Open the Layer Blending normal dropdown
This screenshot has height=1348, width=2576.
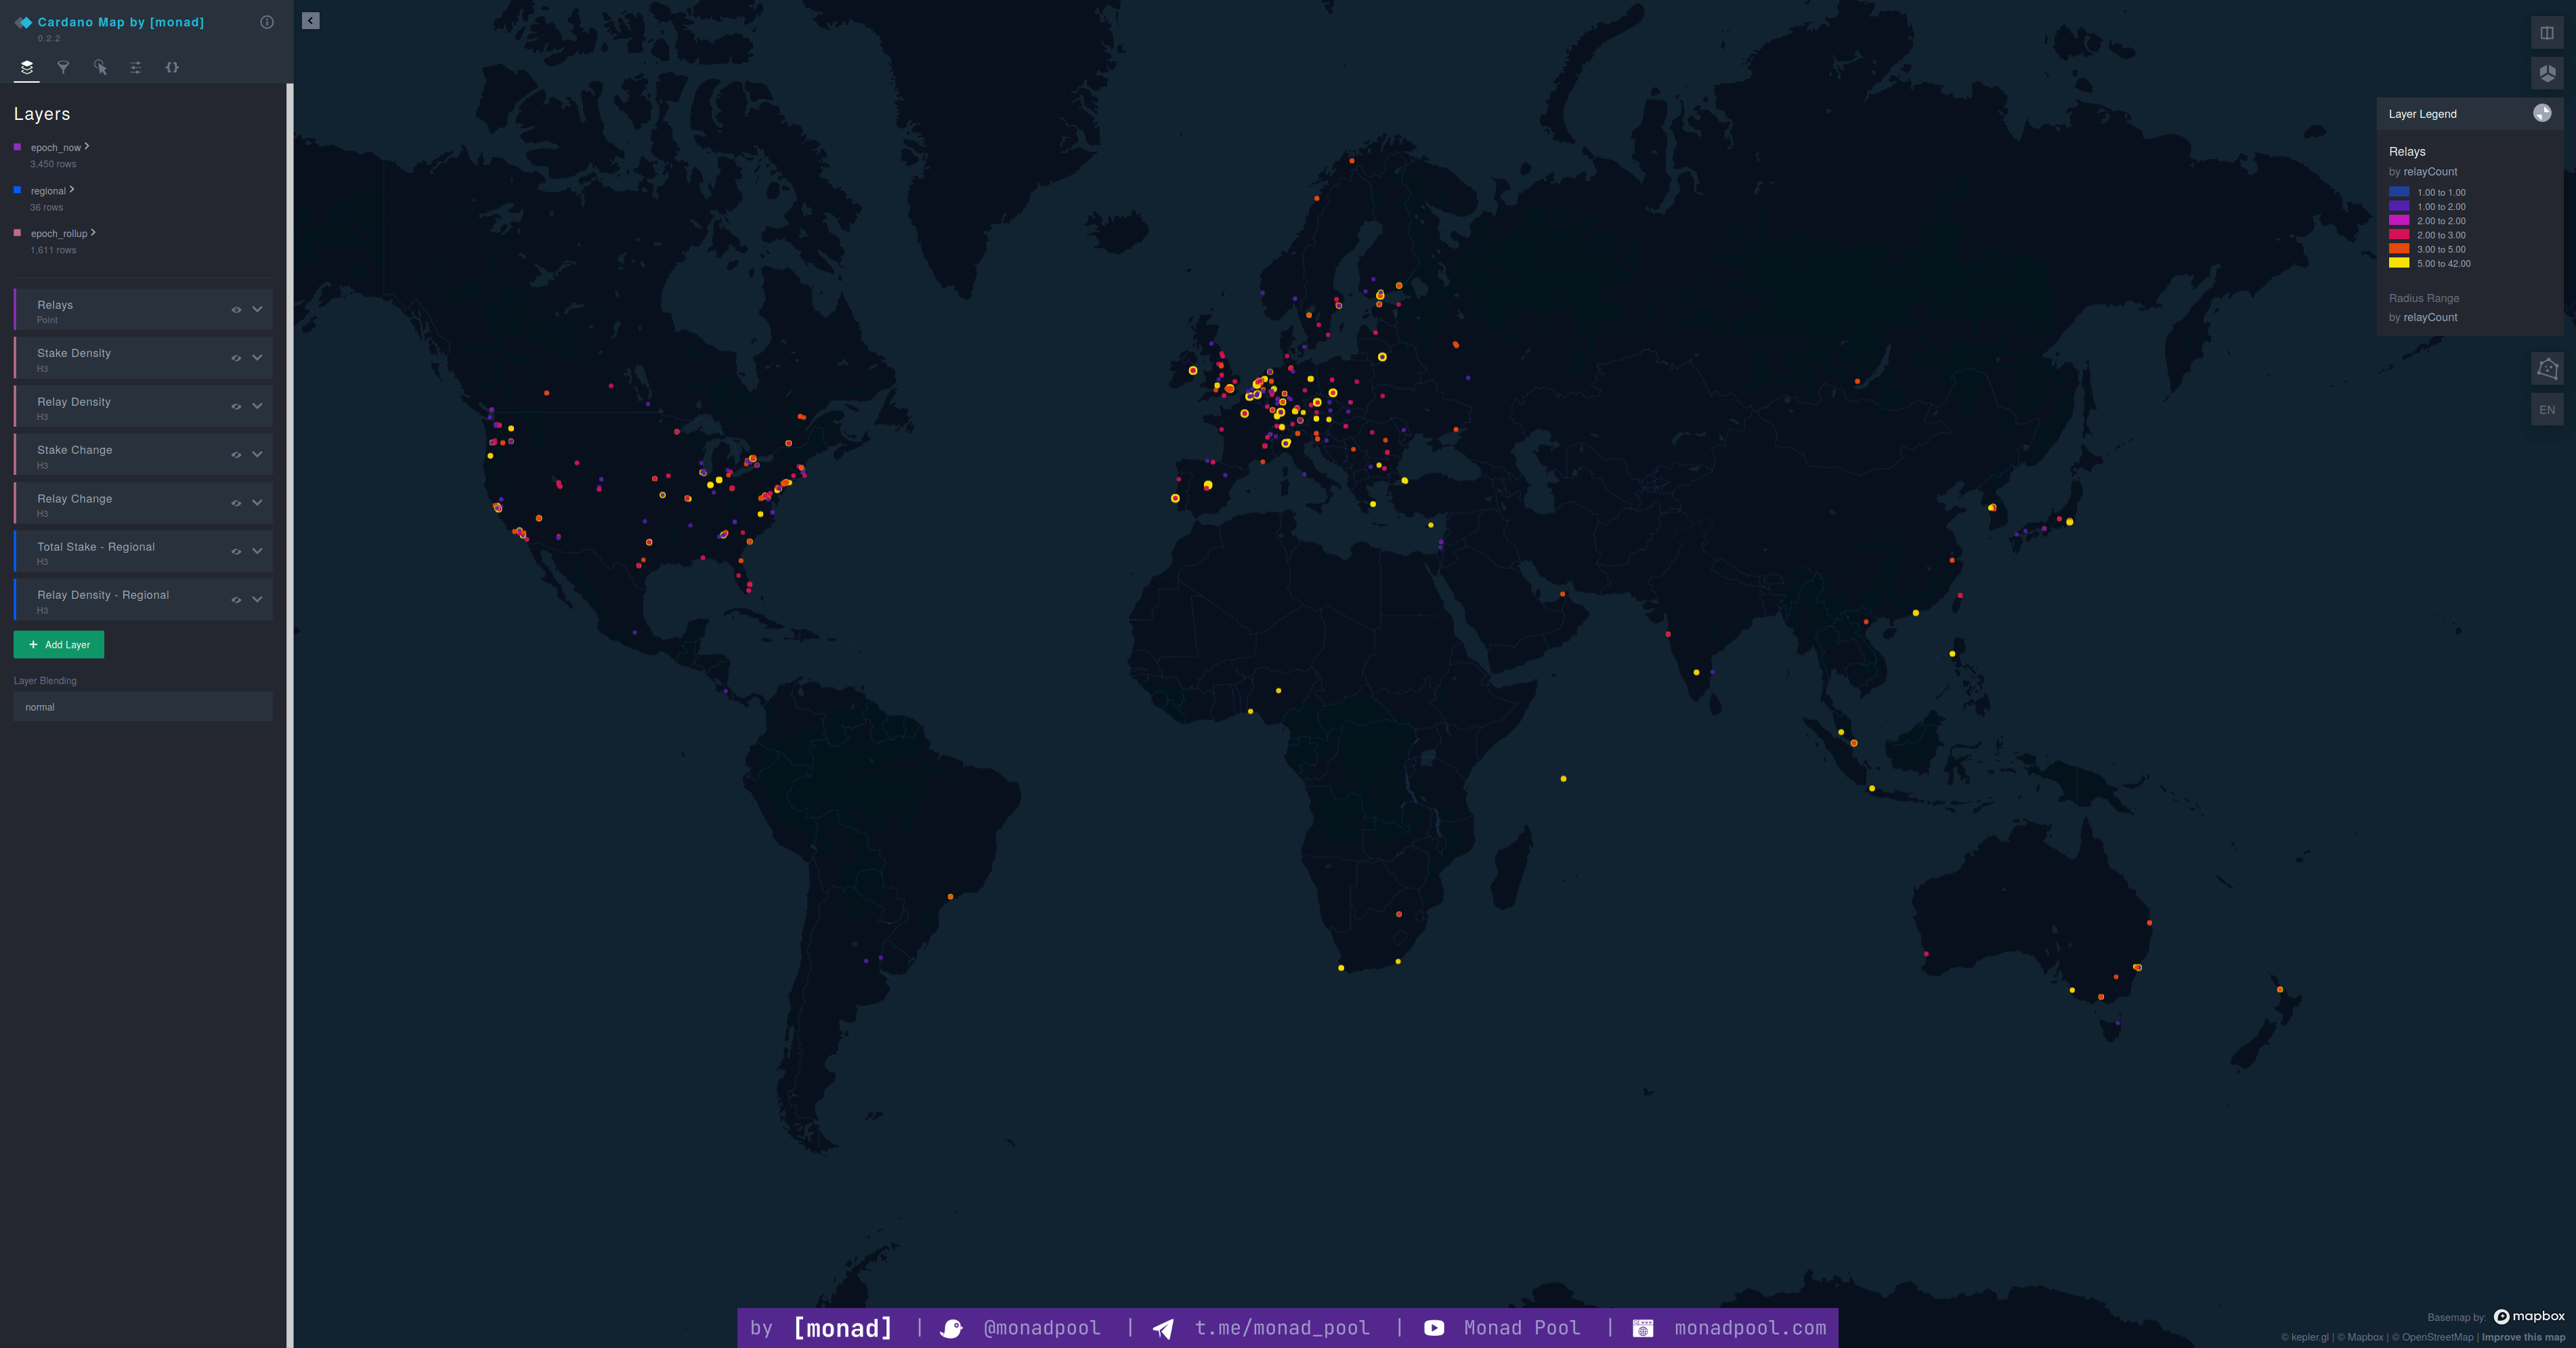click(142, 707)
